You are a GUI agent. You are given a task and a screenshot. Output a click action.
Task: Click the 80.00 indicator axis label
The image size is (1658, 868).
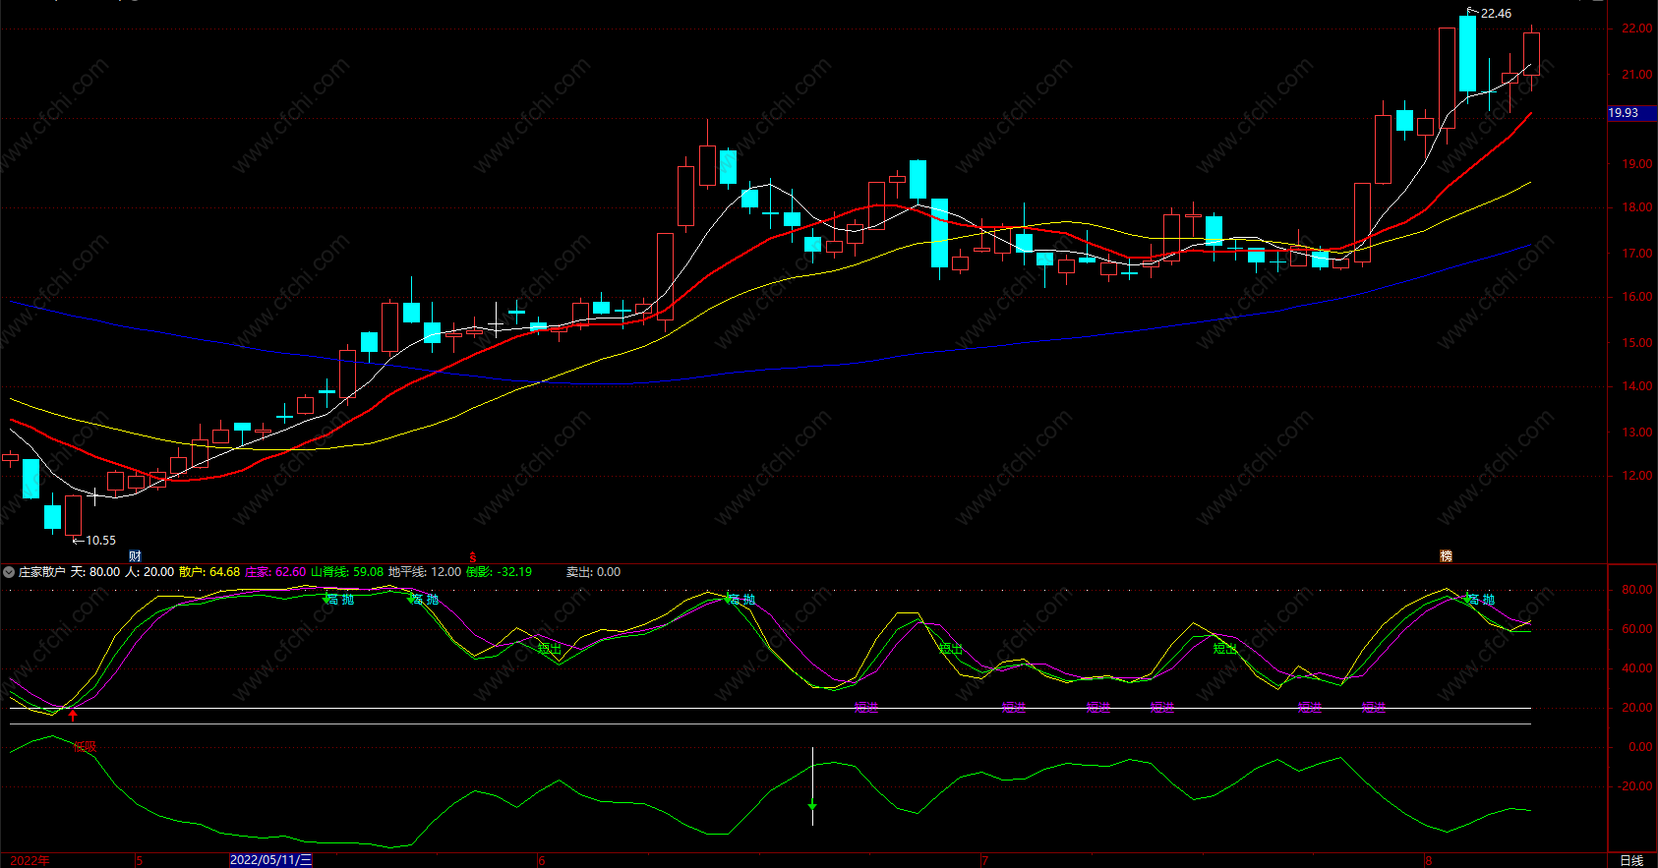coord(1637,590)
